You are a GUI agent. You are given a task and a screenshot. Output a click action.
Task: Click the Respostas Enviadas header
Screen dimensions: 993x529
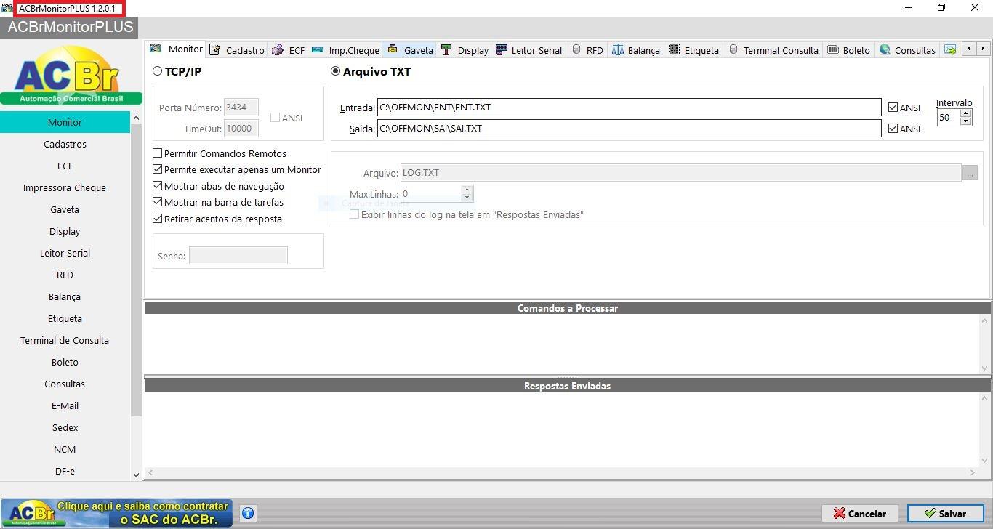(567, 386)
